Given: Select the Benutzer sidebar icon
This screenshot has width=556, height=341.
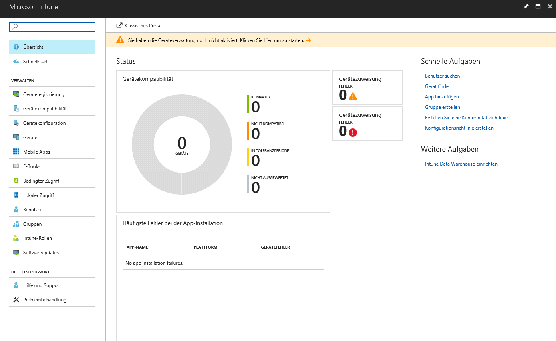Looking at the screenshot, I should (x=17, y=209).
